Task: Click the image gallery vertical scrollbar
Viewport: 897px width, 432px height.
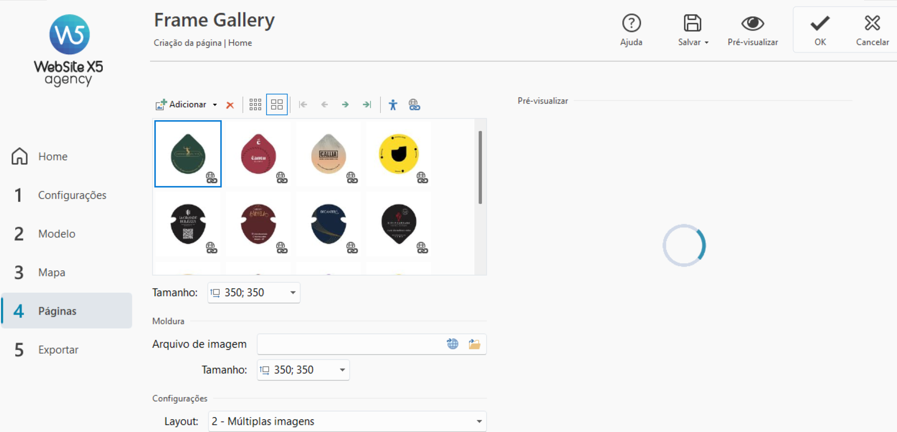Action: [480, 167]
